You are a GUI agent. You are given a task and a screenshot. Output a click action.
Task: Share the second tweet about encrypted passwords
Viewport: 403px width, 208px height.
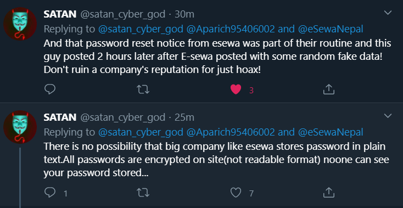pos(328,192)
